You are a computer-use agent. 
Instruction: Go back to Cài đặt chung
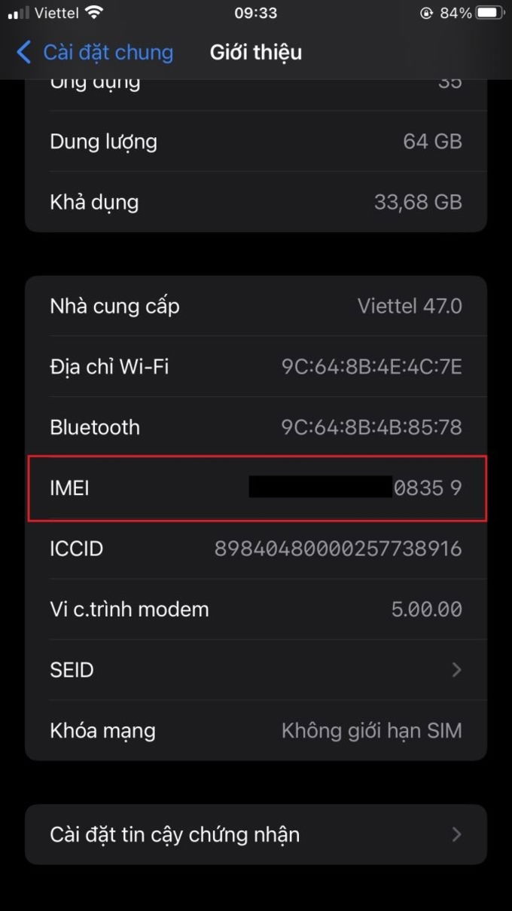[x=96, y=52]
